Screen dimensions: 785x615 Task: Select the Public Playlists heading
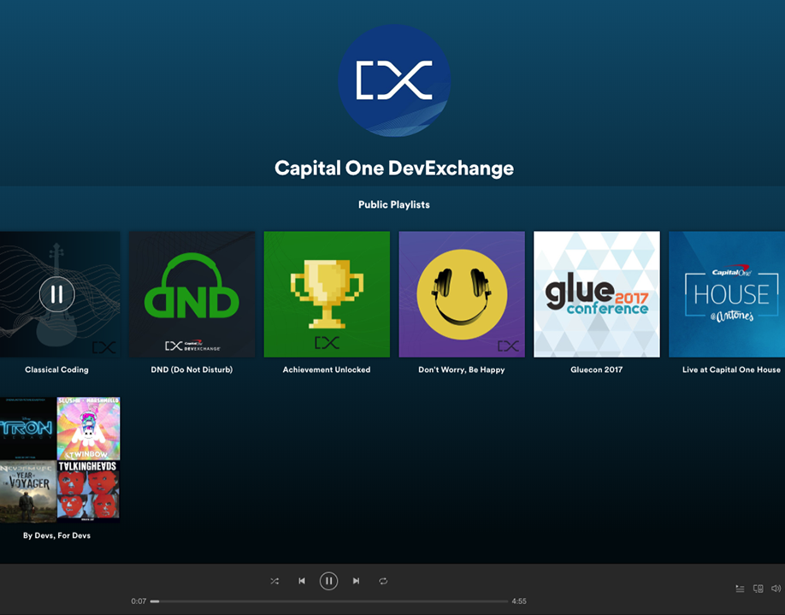pyautogui.click(x=394, y=204)
